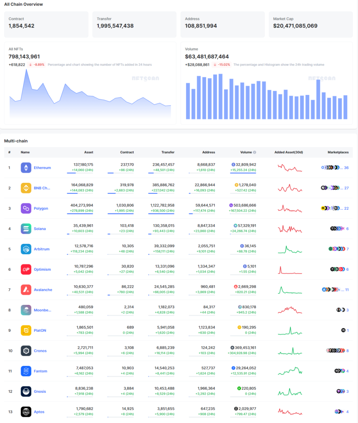358x423 pixels.
Task: Click the Moonbeam 30d added asset sparkline
Action: pos(290,310)
